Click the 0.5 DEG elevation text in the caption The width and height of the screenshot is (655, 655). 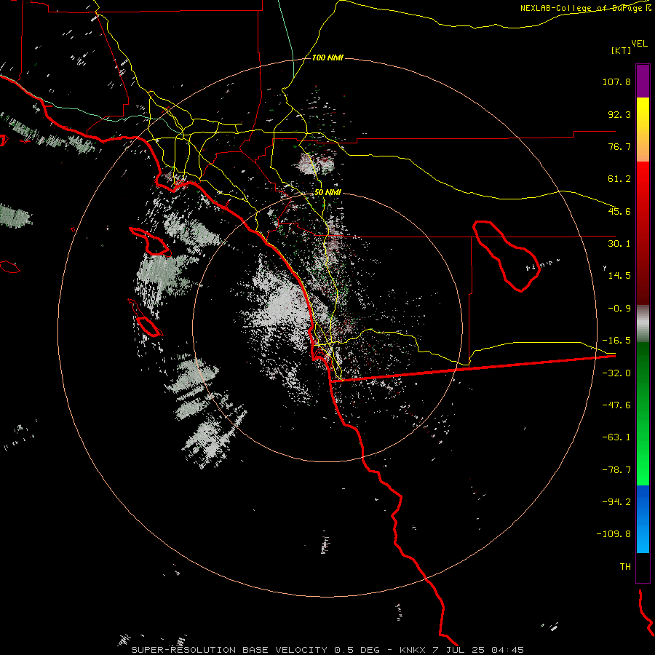pos(357,650)
